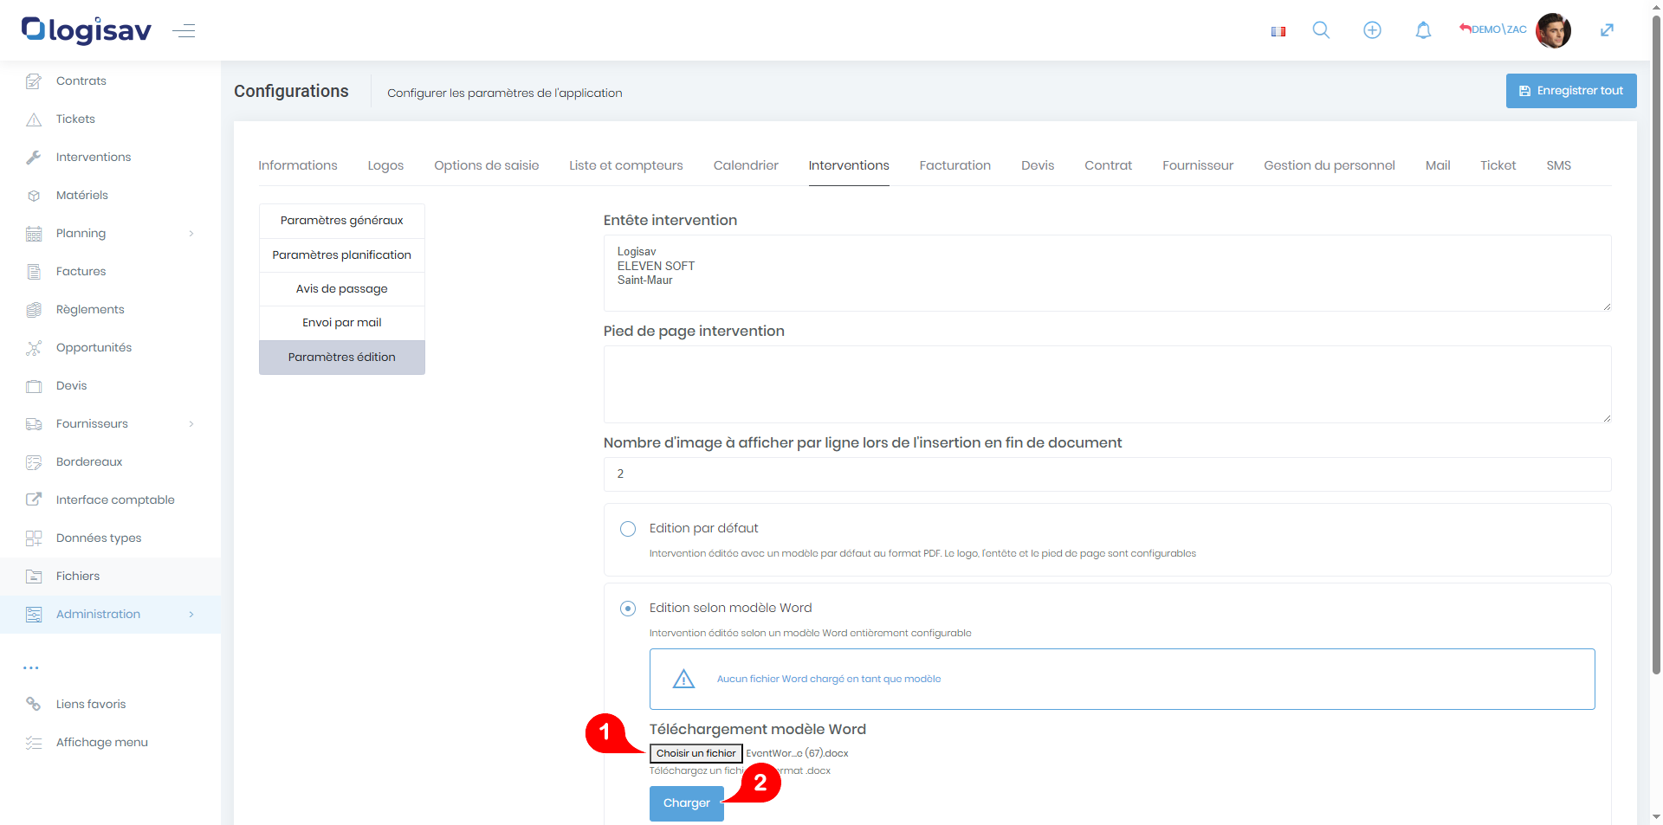
Task: Select Edition selon modèle Word option
Action: pos(628,609)
